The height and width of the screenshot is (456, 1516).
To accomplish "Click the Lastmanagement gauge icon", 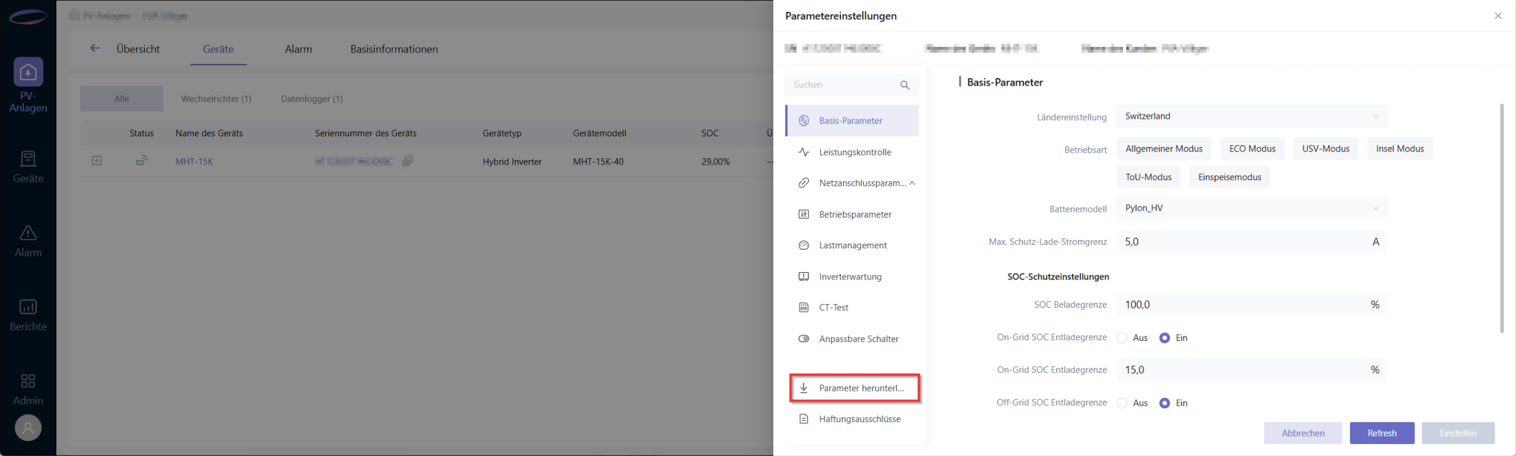I will pos(803,245).
